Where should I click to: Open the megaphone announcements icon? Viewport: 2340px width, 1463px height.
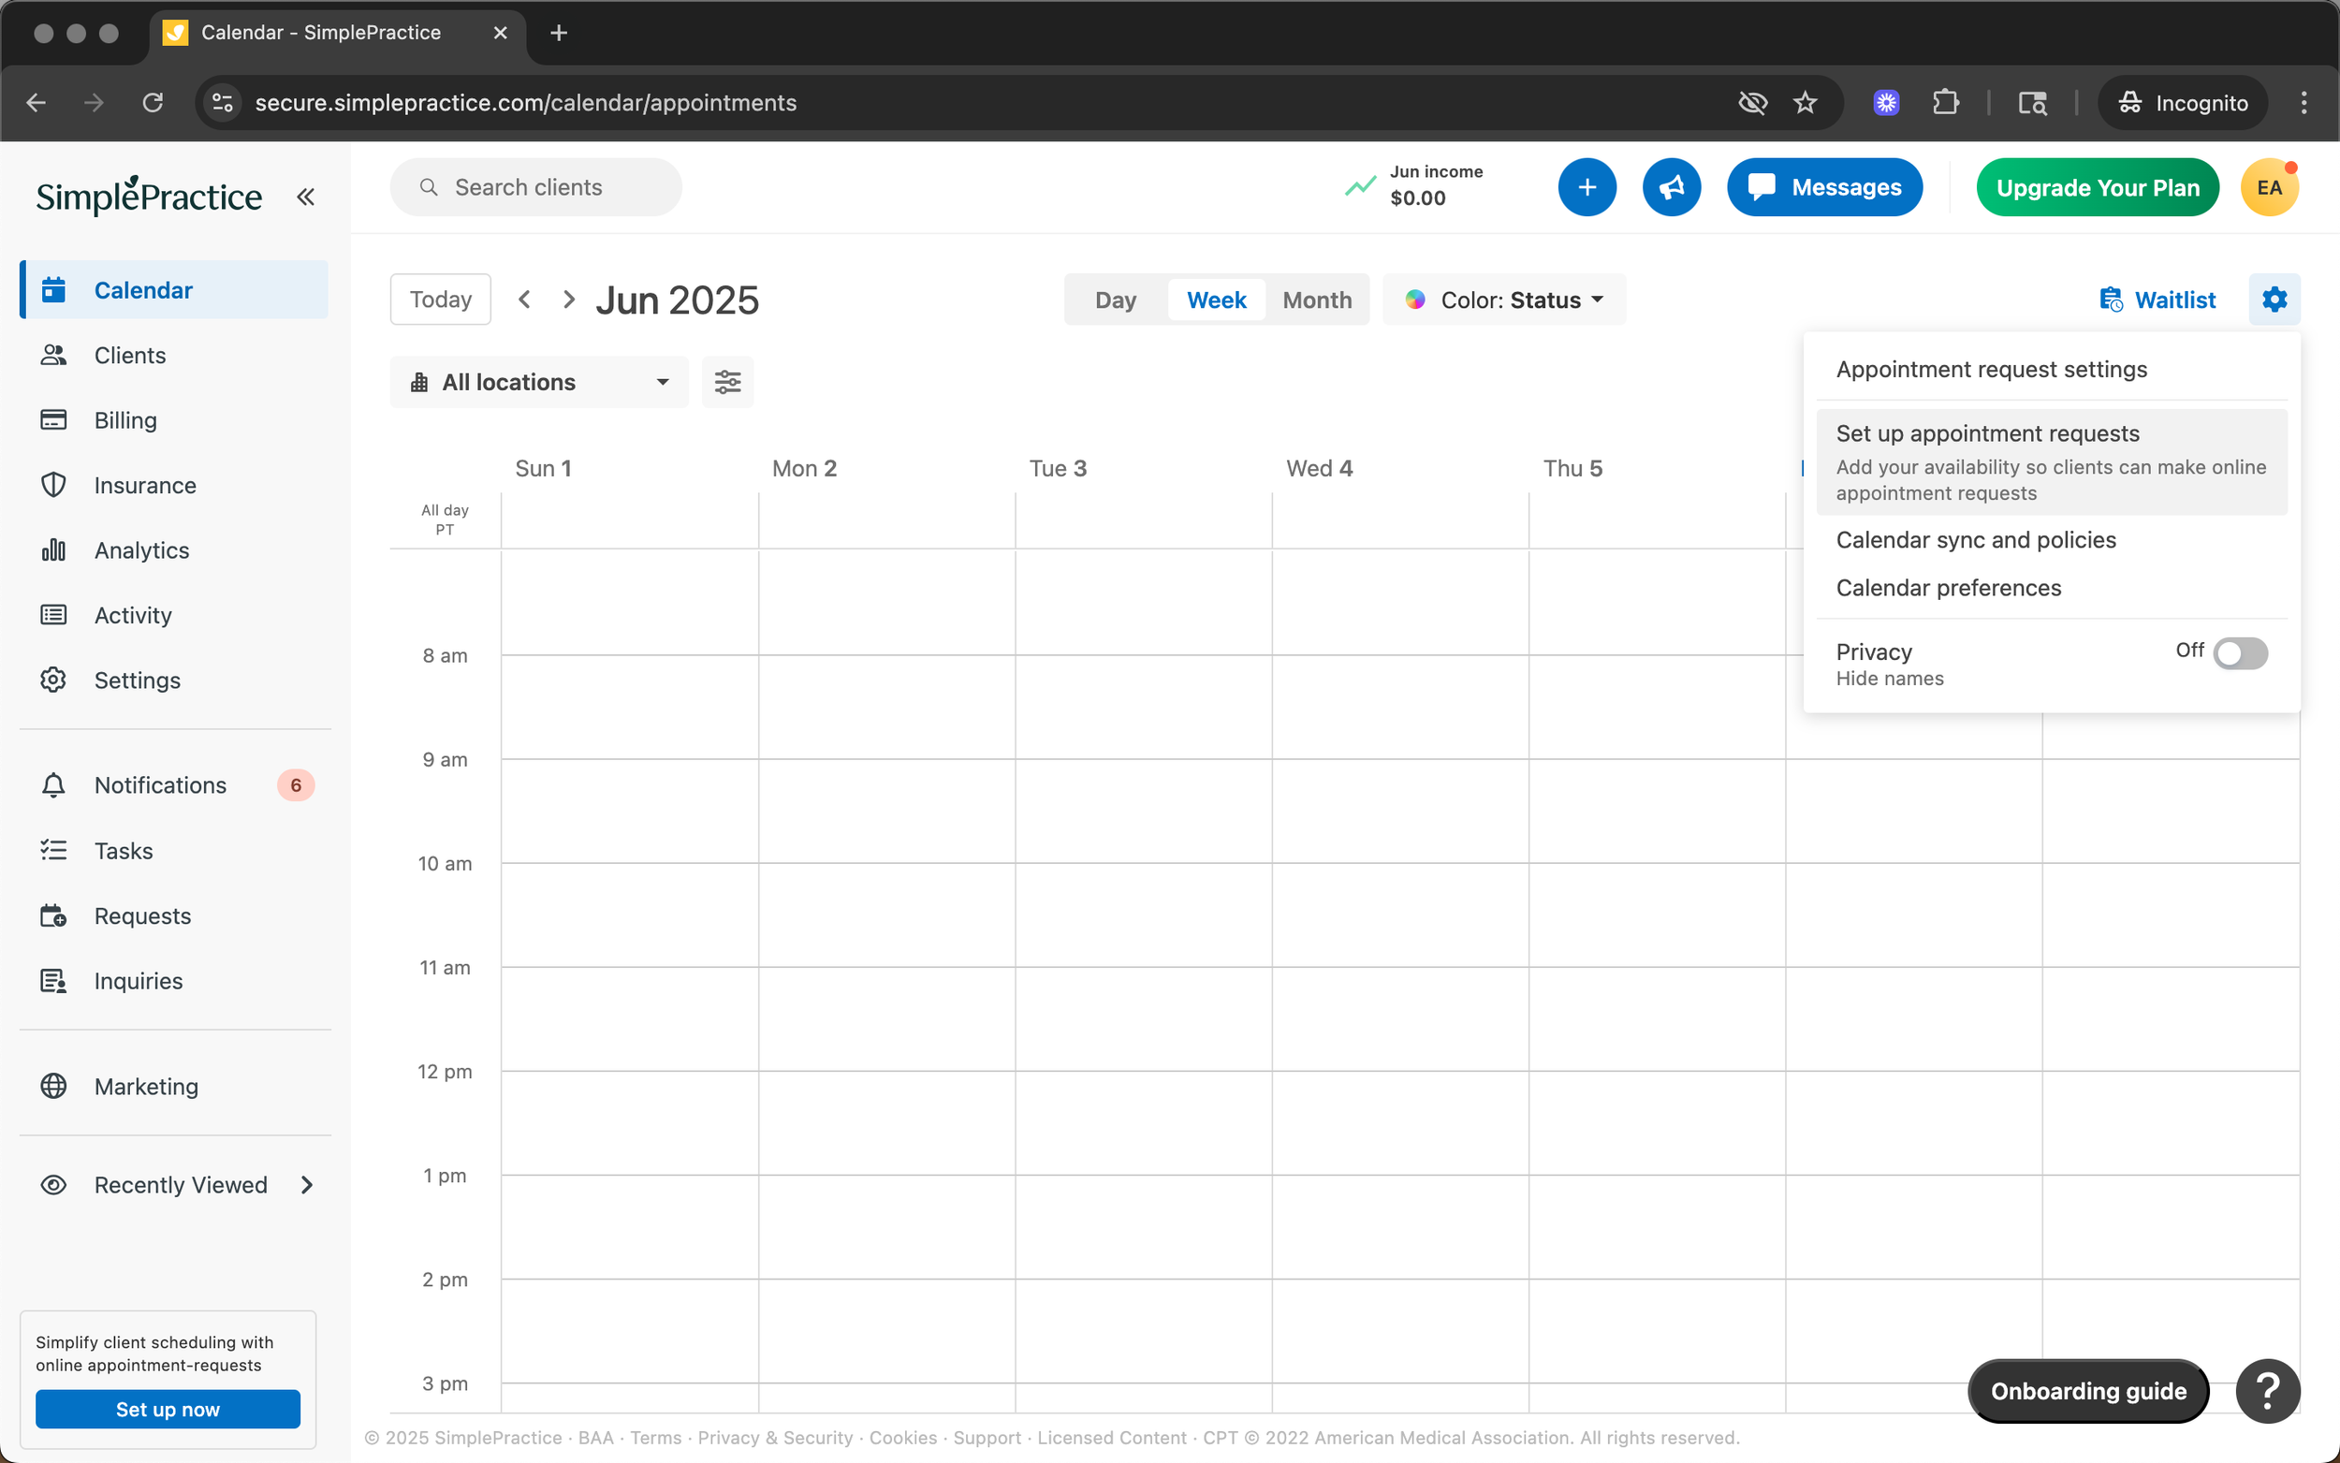tap(1671, 188)
